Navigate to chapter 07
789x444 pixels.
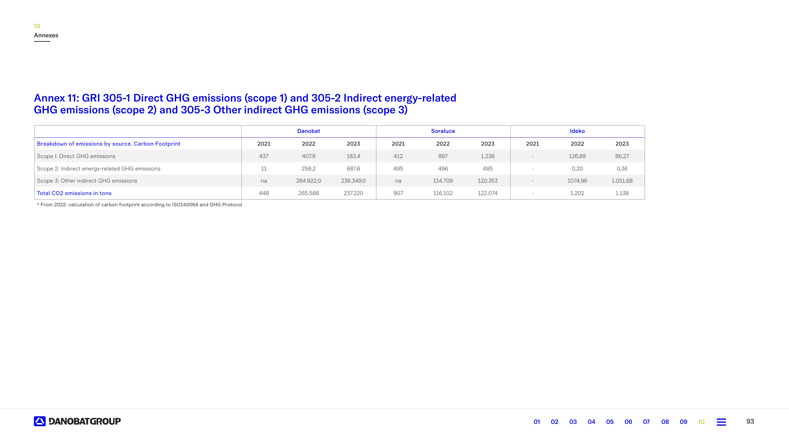tap(646, 422)
